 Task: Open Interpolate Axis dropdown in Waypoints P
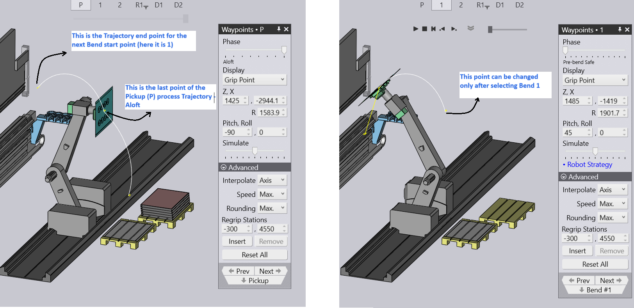tap(272, 180)
